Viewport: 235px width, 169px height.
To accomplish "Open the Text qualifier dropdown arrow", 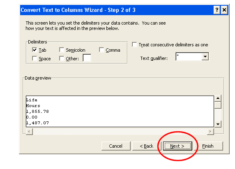I will tap(205, 57).
